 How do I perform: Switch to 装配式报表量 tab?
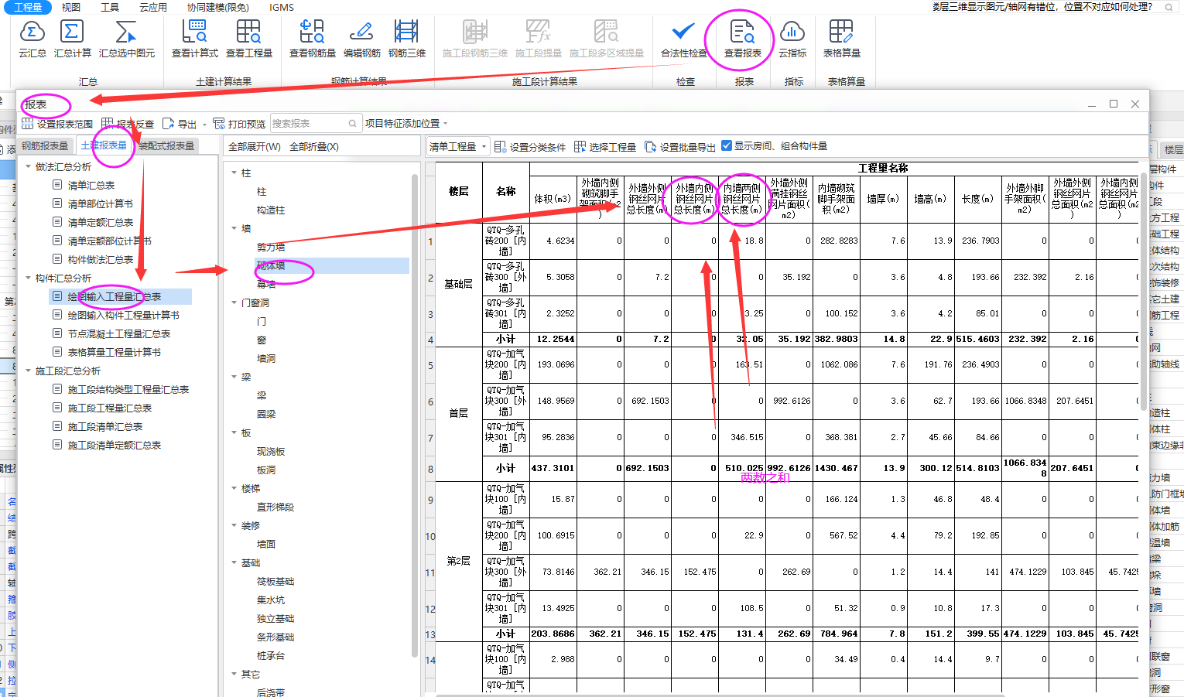click(166, 145)
